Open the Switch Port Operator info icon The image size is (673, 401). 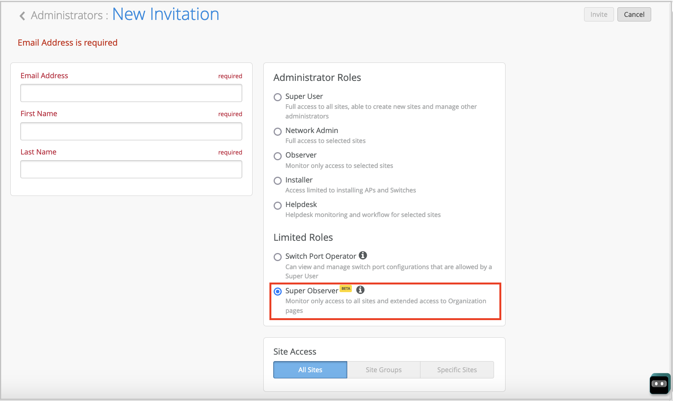pos(363,255)
